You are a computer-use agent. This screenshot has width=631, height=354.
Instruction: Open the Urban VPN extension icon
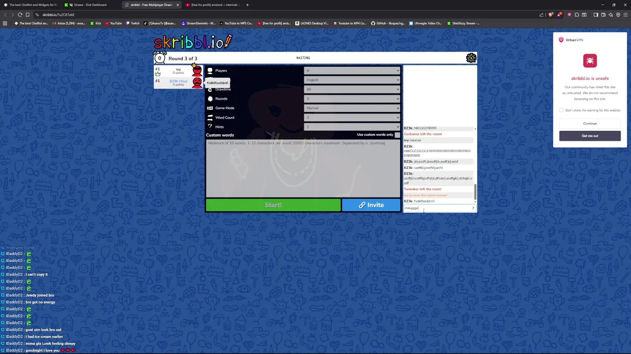pos(569,15)
